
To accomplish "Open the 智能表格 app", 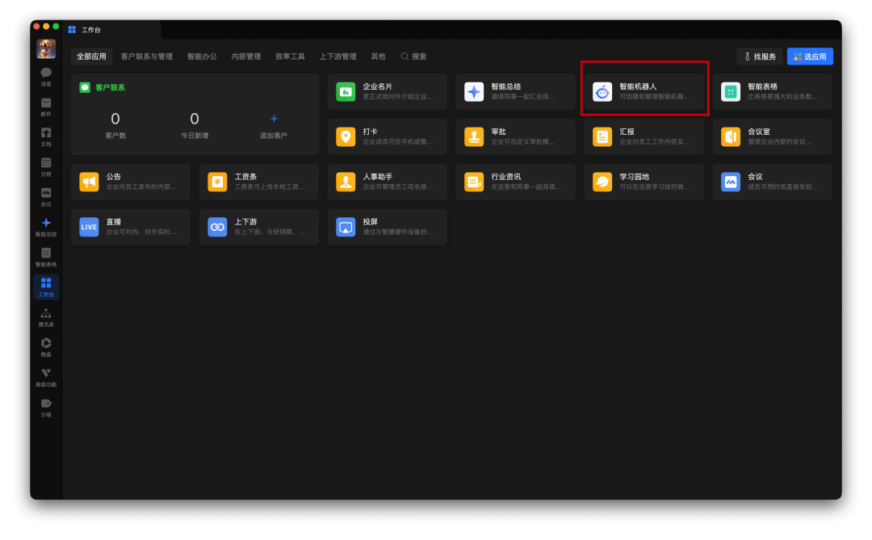I will tap(771, 90).
